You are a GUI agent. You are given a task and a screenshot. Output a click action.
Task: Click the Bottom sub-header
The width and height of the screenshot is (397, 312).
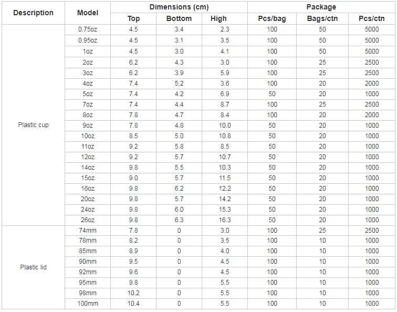point(179,18)
